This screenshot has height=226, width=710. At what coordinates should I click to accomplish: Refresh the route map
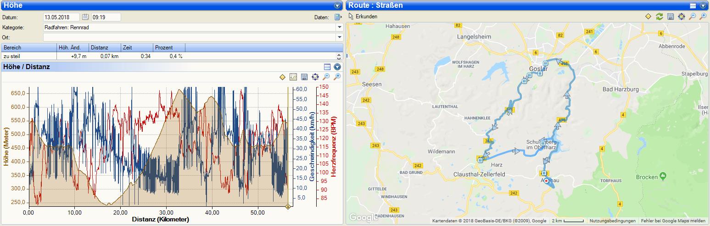click(659, 16)
